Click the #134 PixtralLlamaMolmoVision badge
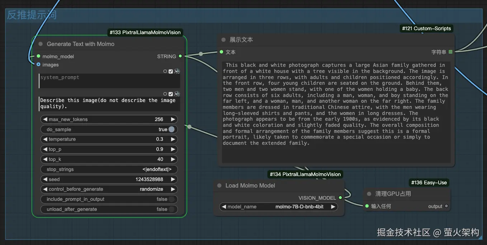 point(306,174)
